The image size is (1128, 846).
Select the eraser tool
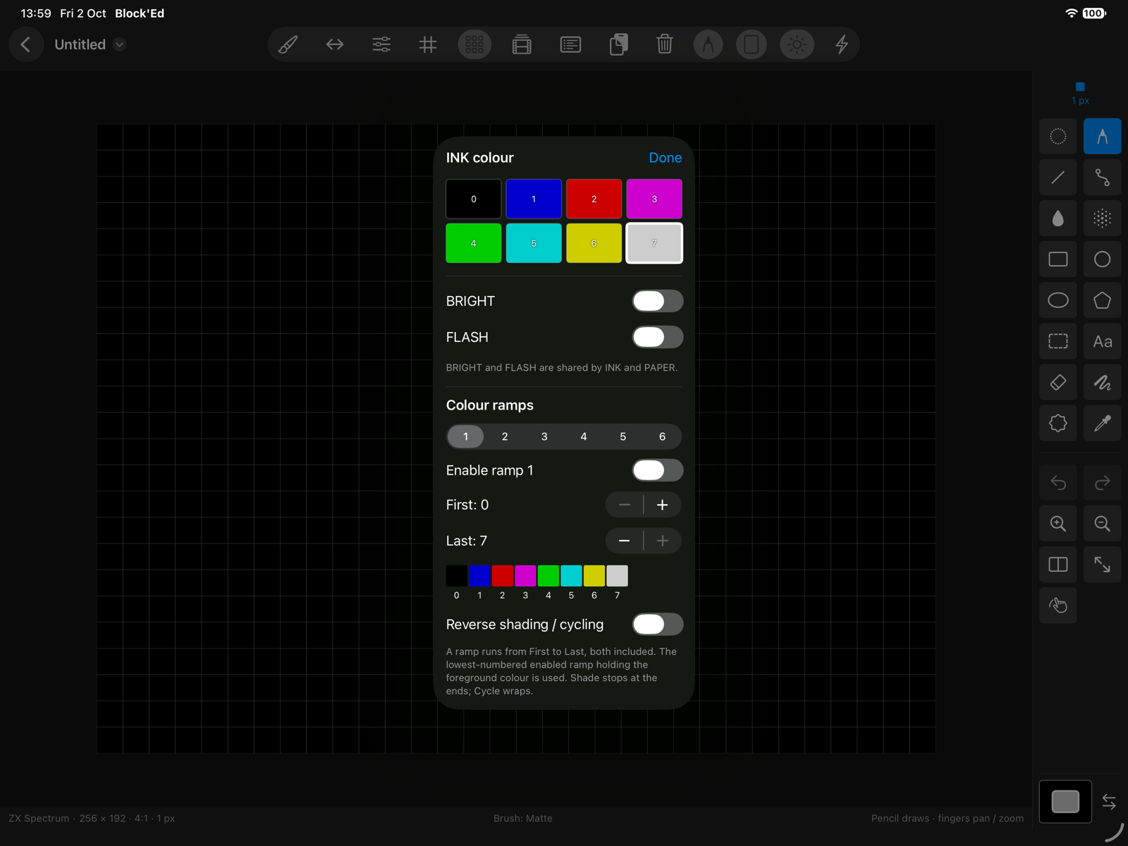[x=1058, y=382]
